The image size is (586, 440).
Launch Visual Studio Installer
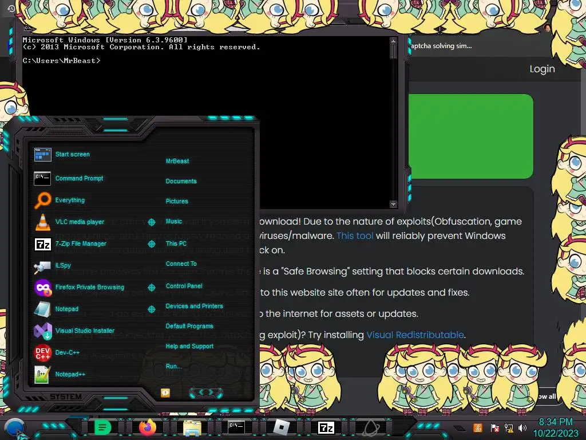point(74,331)
